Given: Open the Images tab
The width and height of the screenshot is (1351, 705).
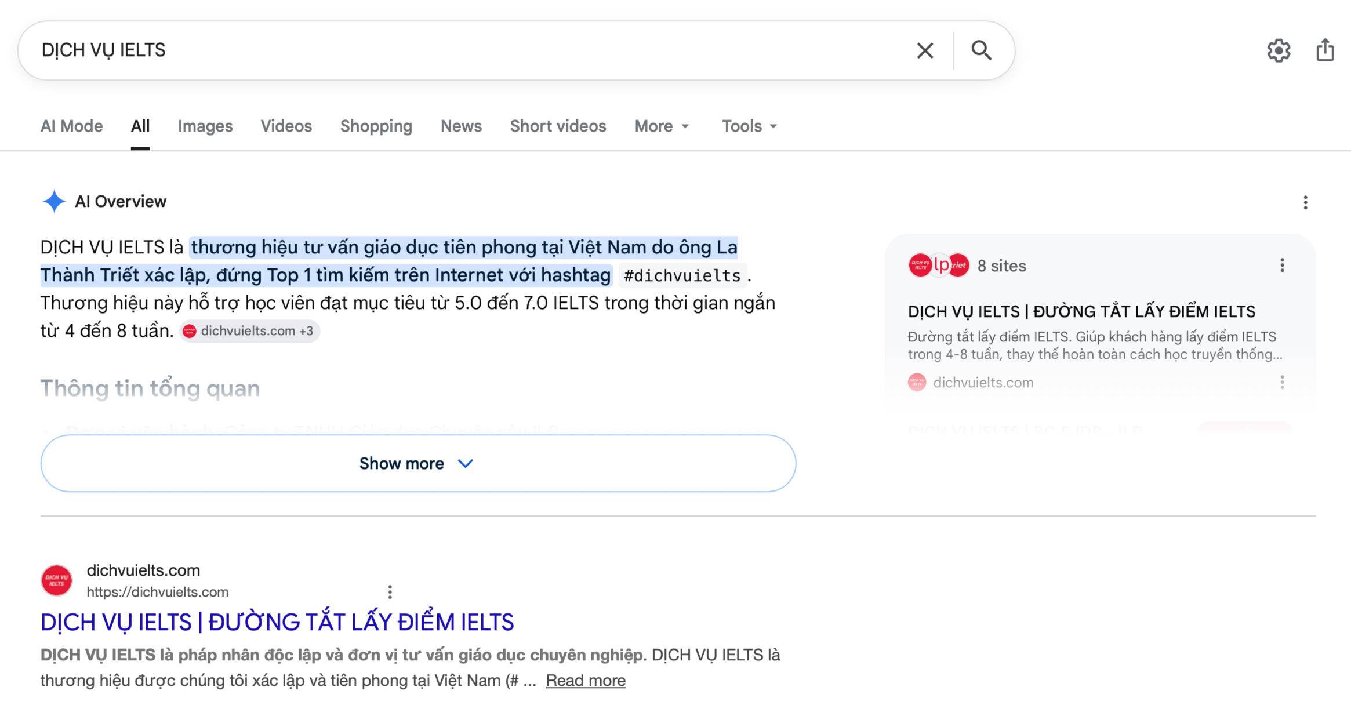Looking at the screenshot, I should [x=205, y=126].
